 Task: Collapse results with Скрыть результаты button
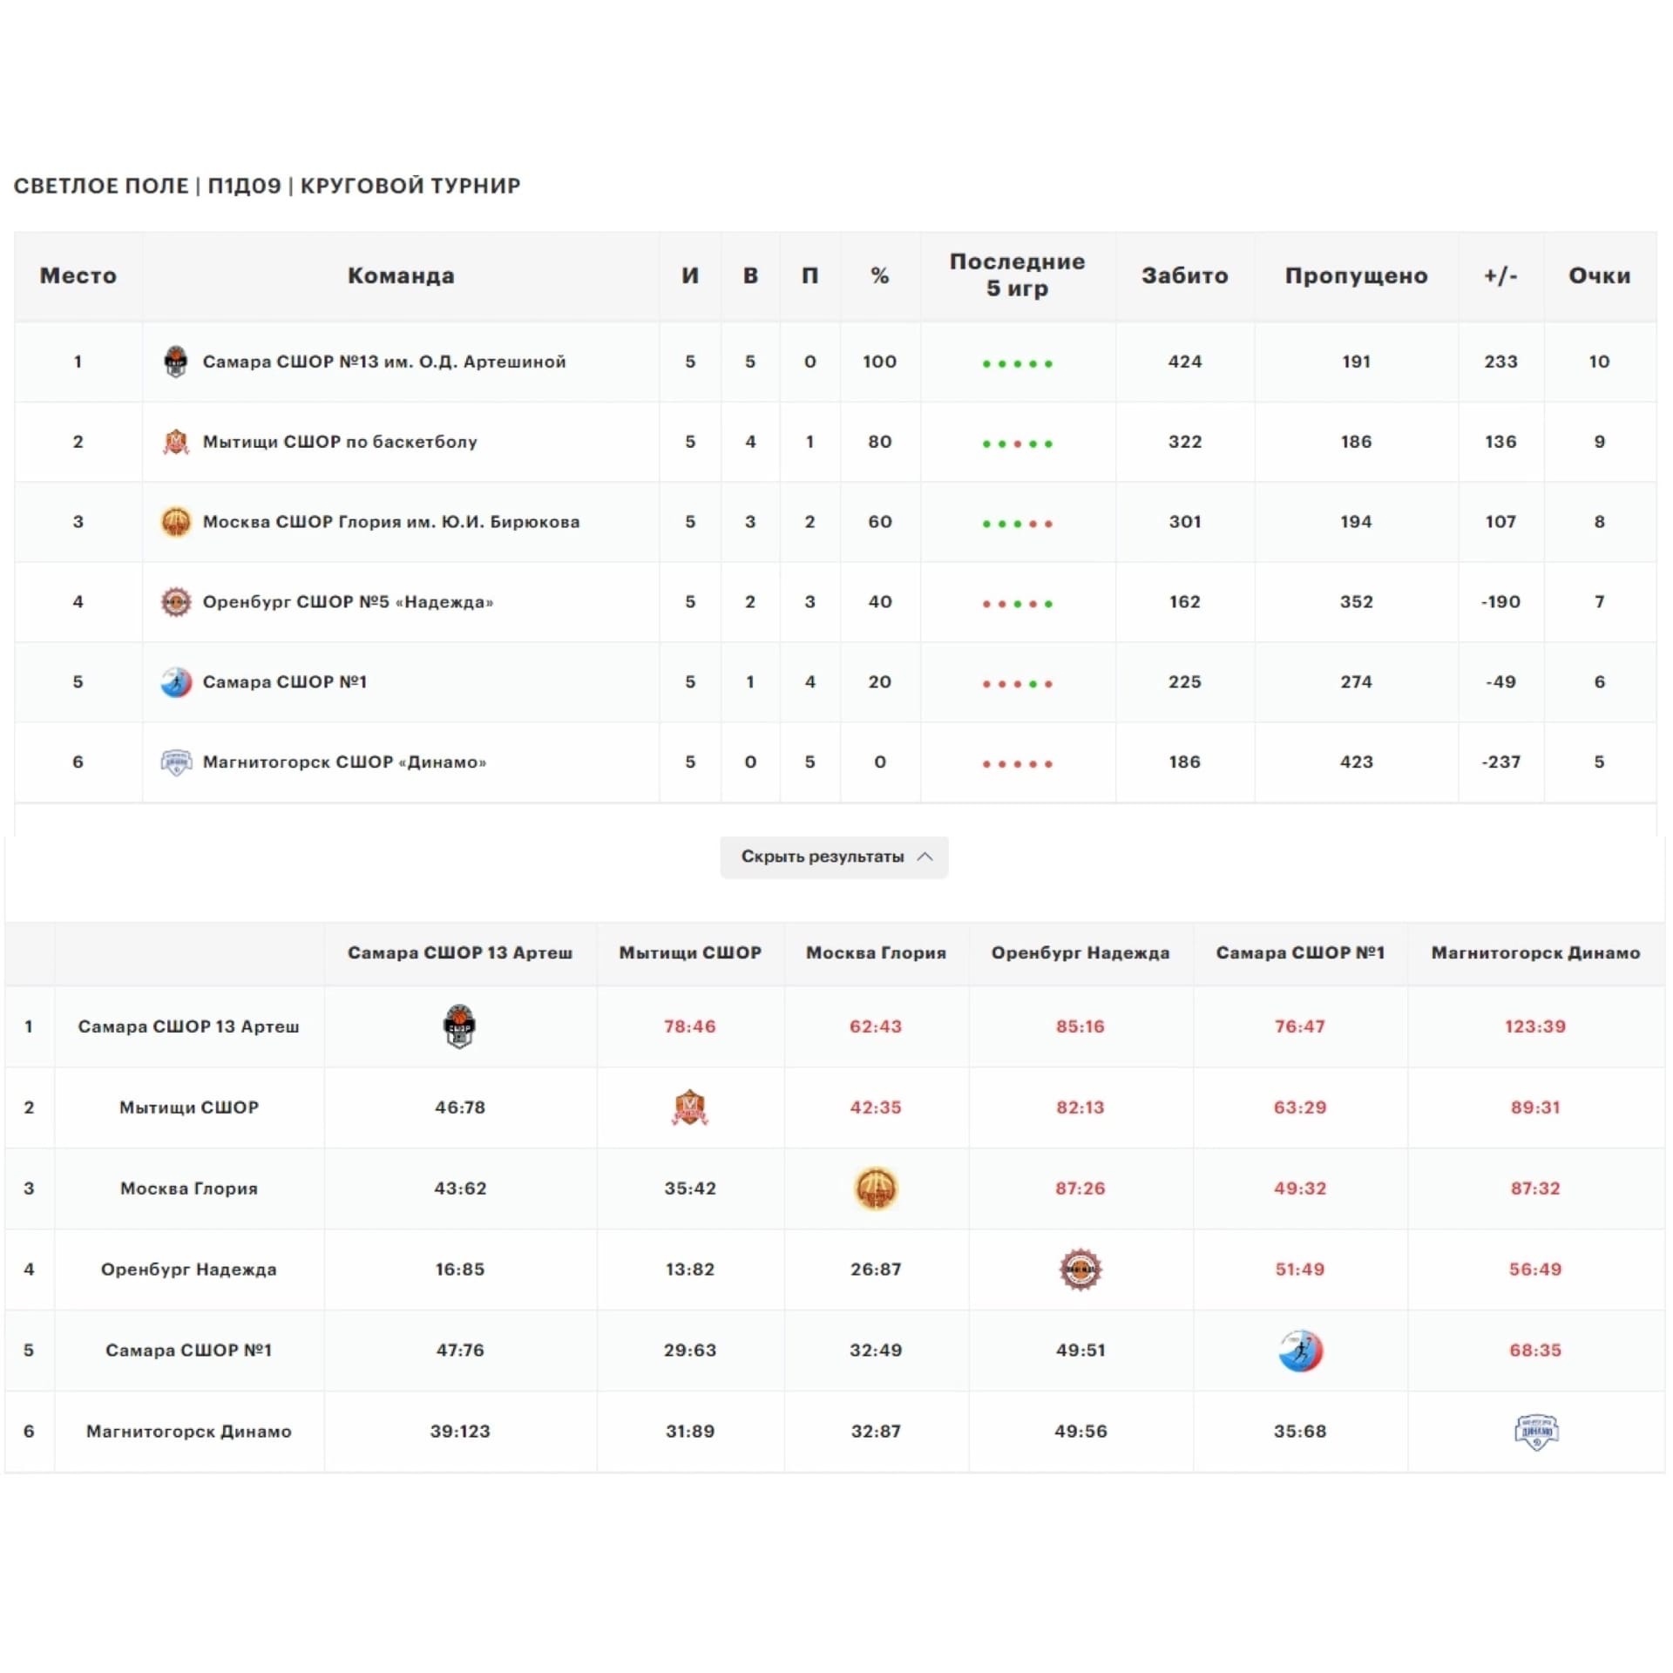coord(834,857)
